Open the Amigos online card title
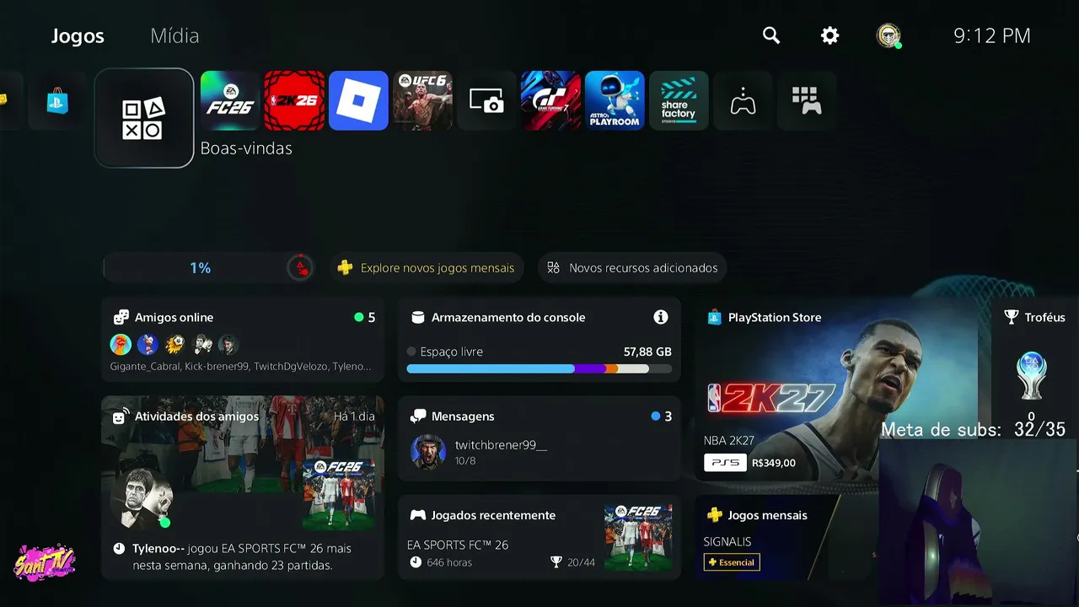The height and width of the screenshot is (607, 1079). (x=174, y=318)
